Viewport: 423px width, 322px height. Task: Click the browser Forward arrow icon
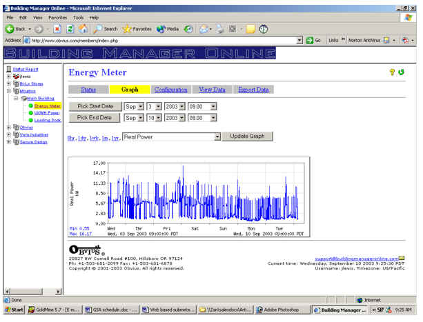click(39, 29)
